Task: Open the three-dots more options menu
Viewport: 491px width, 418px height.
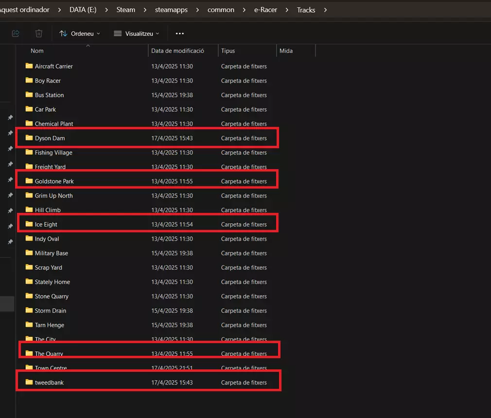Action: [179, 34]
